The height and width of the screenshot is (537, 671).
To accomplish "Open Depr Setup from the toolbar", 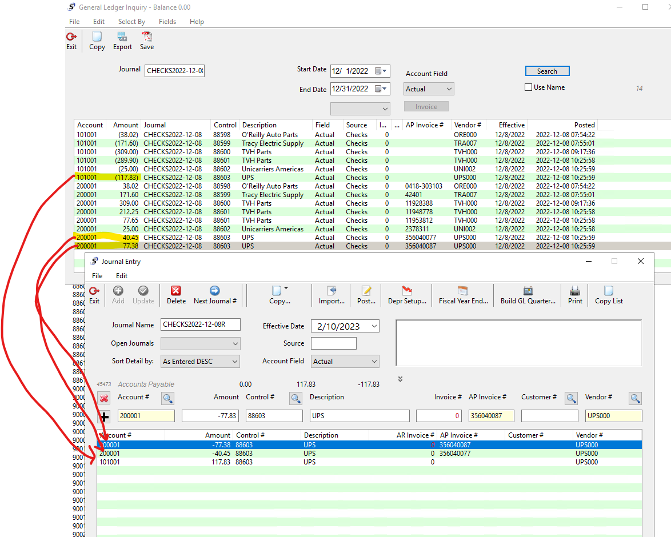I will [407, 291].
